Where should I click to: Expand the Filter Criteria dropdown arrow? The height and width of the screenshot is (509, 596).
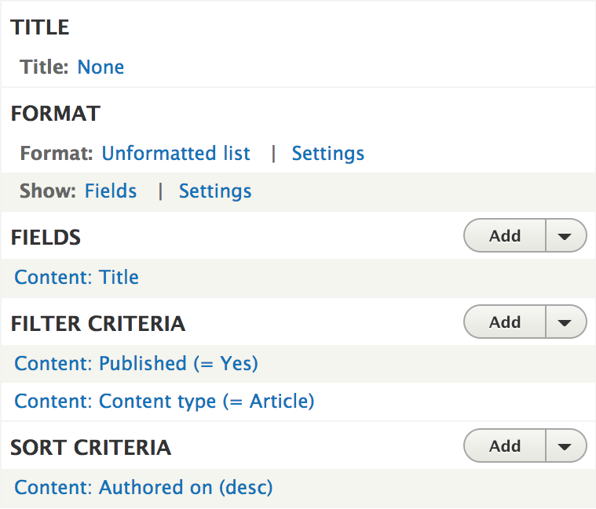coord(565,322)
